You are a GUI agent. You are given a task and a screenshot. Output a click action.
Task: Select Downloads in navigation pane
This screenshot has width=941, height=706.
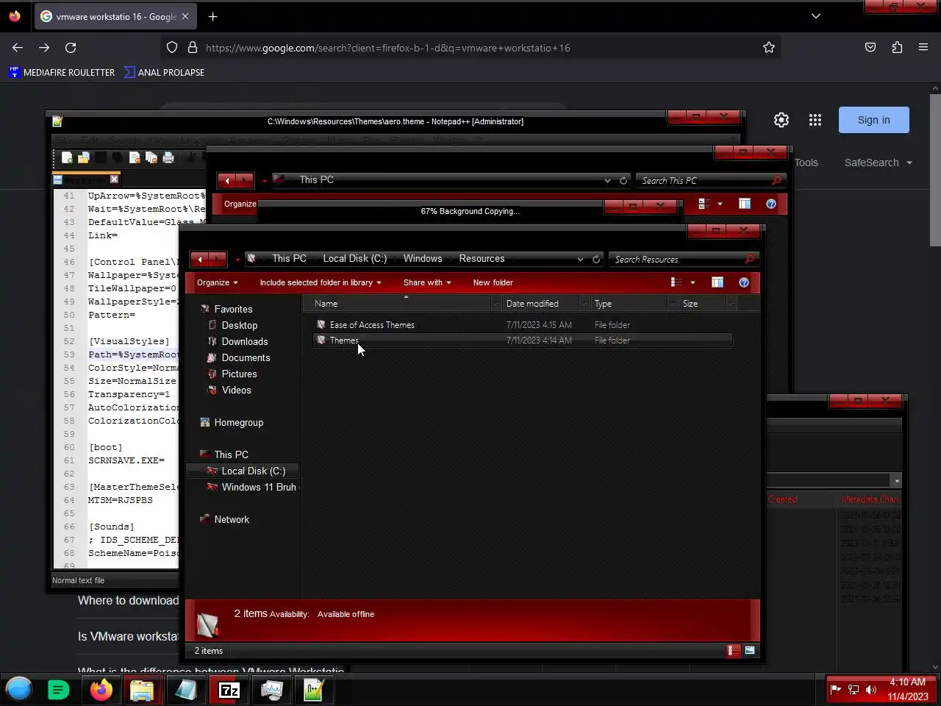(245, 342)
